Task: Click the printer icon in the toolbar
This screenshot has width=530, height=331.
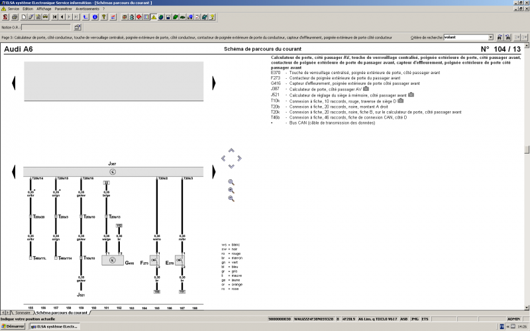Action: click(15, 17)
